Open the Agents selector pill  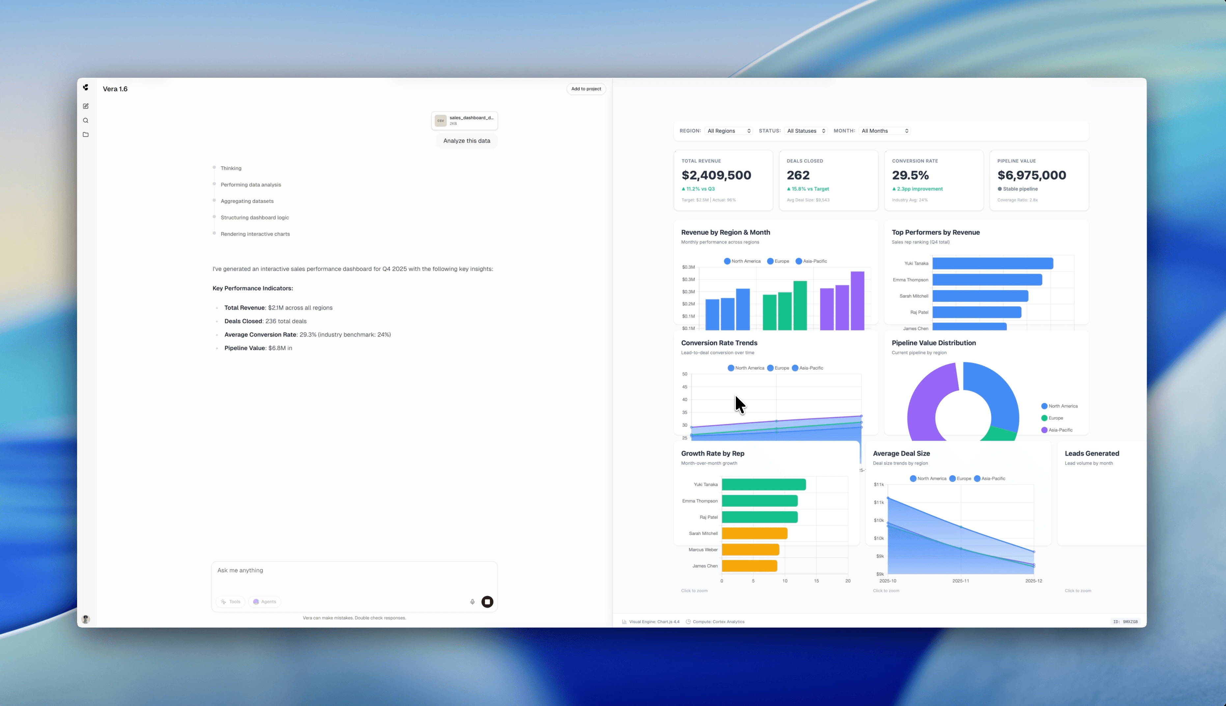point(264,601)
